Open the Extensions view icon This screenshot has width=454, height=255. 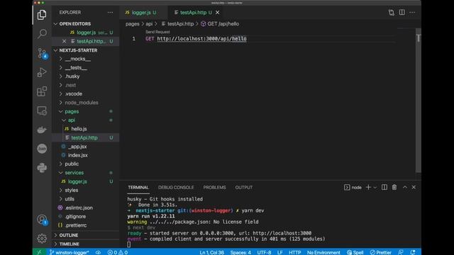click(42, 91)
